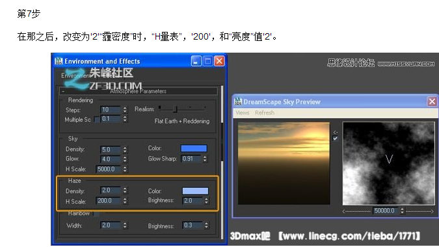Adjust the Multiple Sc spinner arrows
439x247 pixels.
[125, 119]
